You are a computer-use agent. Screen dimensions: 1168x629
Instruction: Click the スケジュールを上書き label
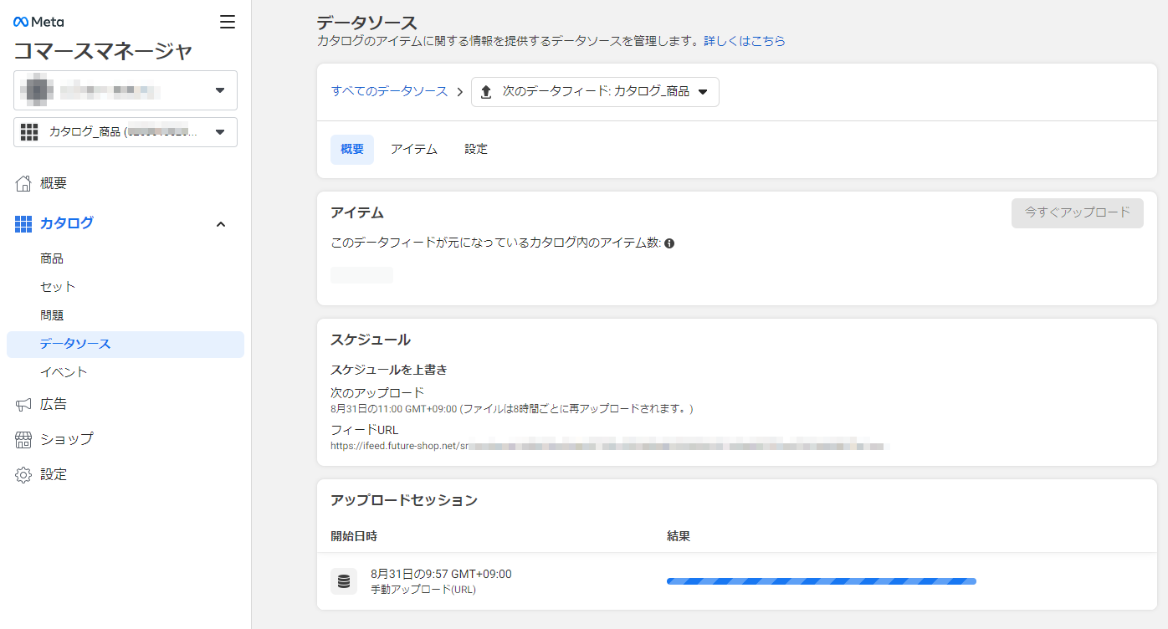389,370
